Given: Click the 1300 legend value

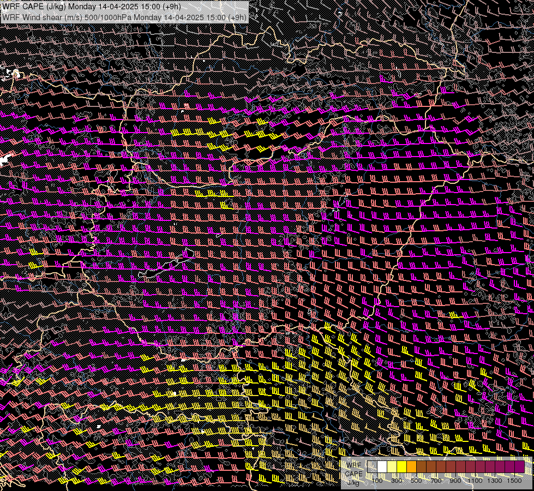Looking at the screenshot, I should coord(495,481).
